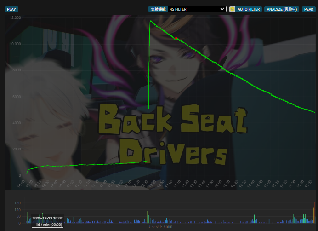Open the NS FILTER dropdown
This screenshot has height=231, width=318.
click(x=197, y=9)
